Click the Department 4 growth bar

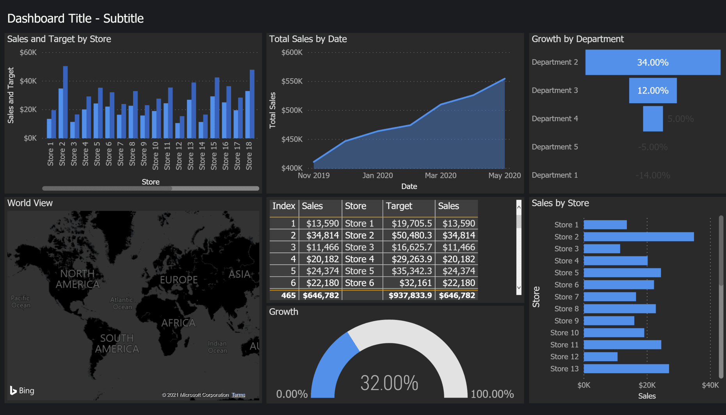tap(653, 119)
